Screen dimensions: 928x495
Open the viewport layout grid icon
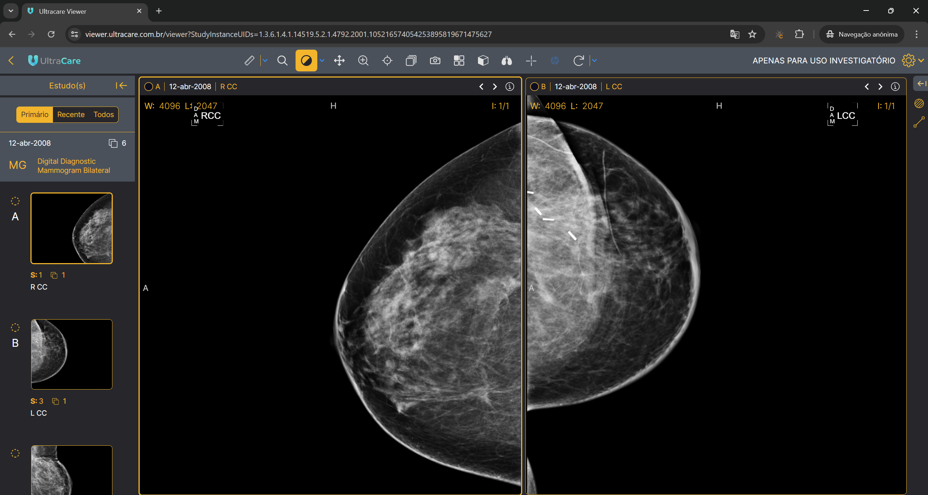pyautogui.click(x=459, y=61)
